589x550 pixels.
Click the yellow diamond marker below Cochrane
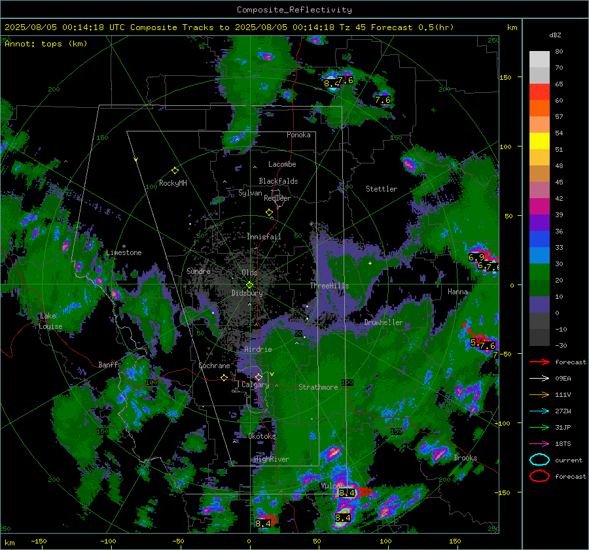[x=224, y=378]
